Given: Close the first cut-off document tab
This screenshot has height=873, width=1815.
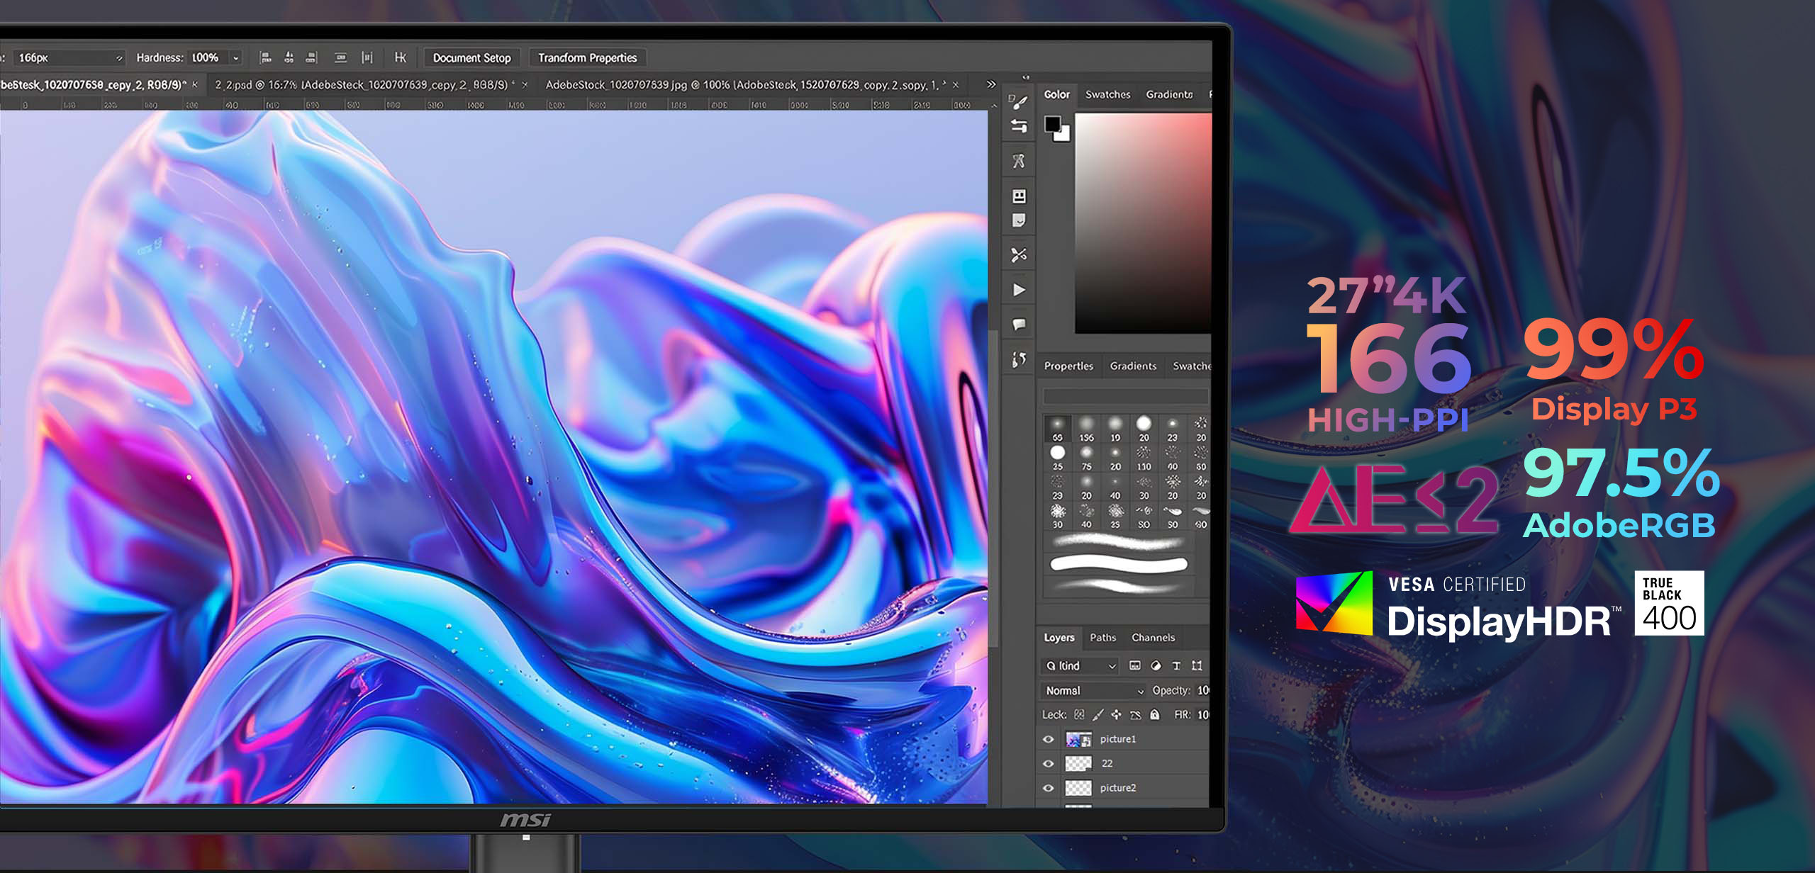Looking at the screenshot, I should click(195, 84).
